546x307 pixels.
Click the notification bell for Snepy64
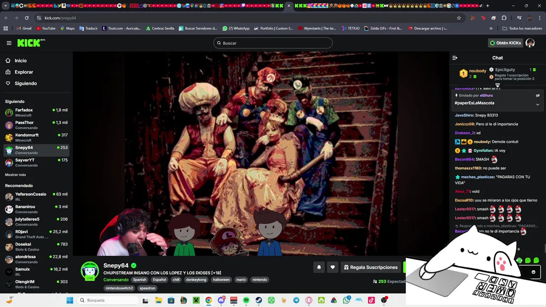[x=319, y=267]
